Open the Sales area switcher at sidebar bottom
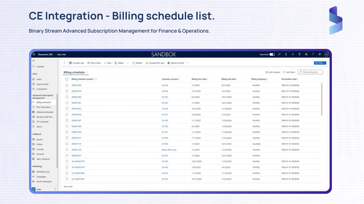Viewport: 364px width, 204px height. [x=45, y=189]
